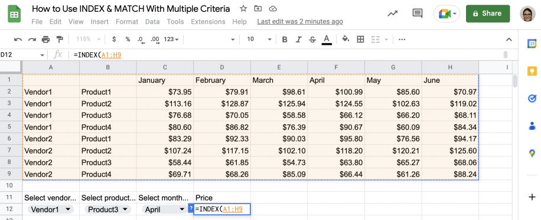Viewport: 541px width, 220px height.
Task: Print the spreadsheet
Action: click(x=45, y=39)
